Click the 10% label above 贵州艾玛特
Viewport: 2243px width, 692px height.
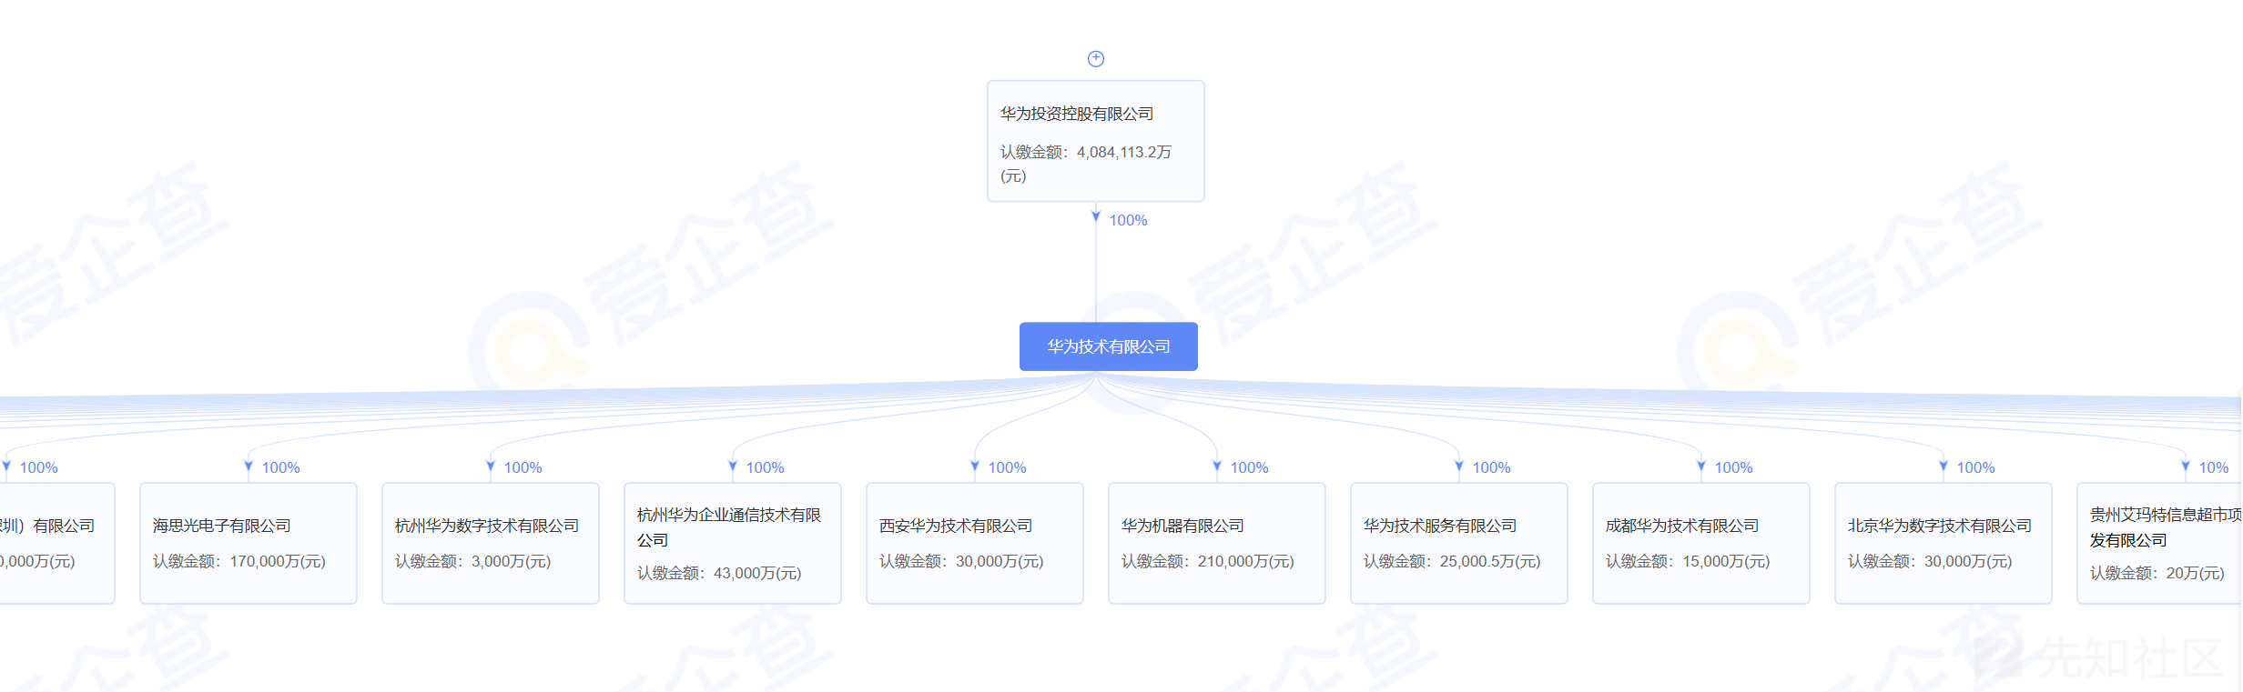tap(2214, 467)
